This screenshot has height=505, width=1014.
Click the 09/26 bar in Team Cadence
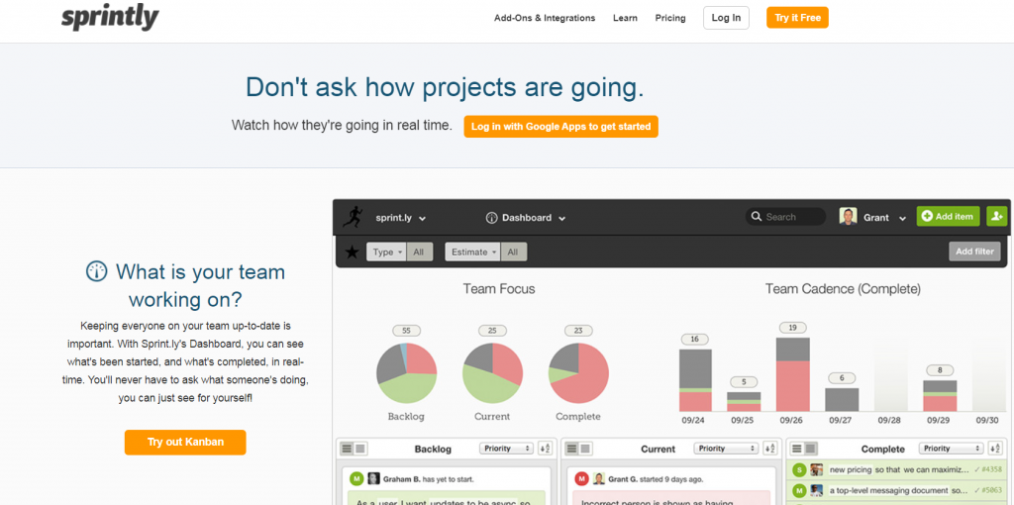pos(793,374)
